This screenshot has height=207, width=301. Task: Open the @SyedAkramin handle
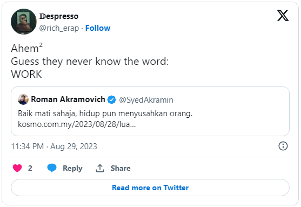[146, 100]
